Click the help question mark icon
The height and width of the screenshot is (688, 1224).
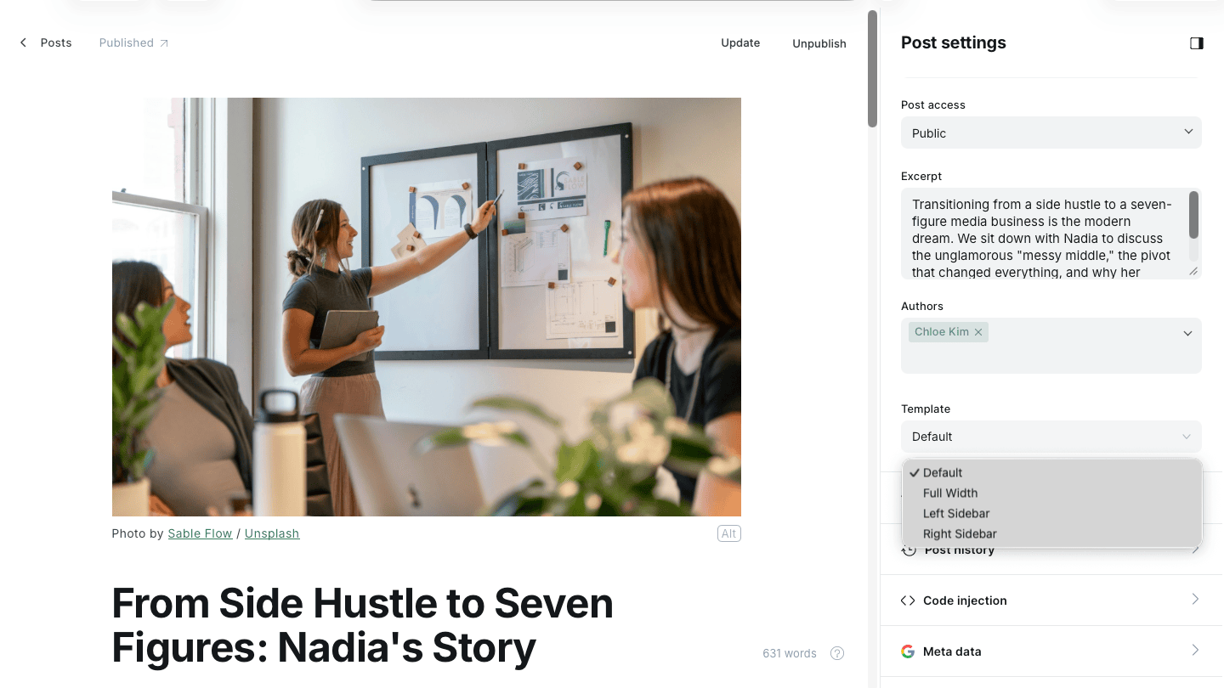click(x=837, y=653)
